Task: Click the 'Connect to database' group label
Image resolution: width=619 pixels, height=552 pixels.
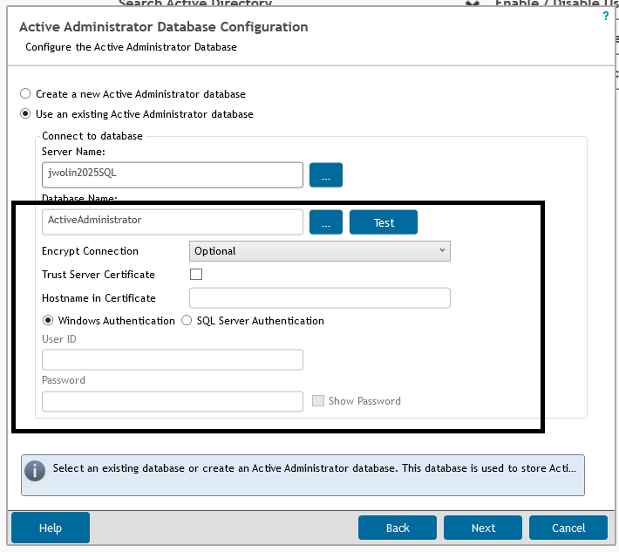Action: coord(92,136)
